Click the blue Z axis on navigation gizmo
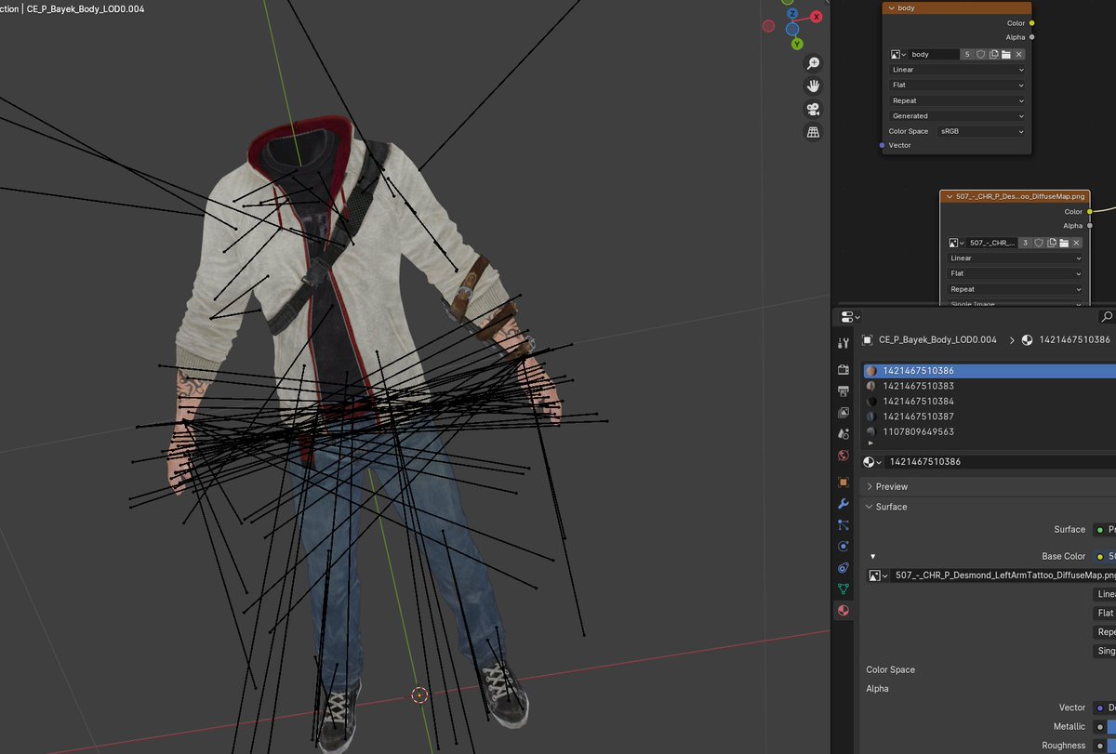The height and width of the screenshot is (754, 1116). [791, 15]
